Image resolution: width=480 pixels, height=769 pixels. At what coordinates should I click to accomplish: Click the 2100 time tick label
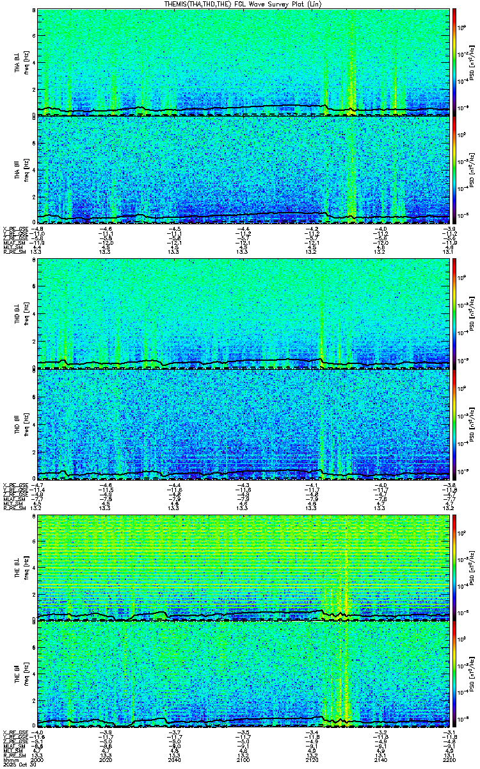[243, 759]
